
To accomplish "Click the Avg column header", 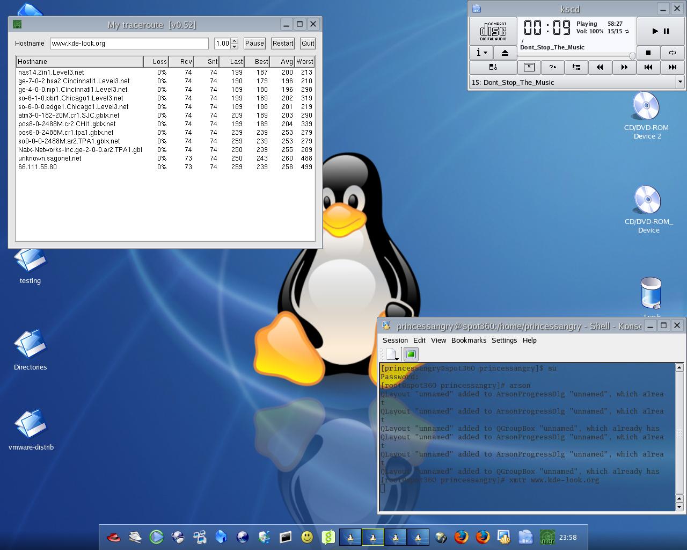I will click(x=282, y=62).
